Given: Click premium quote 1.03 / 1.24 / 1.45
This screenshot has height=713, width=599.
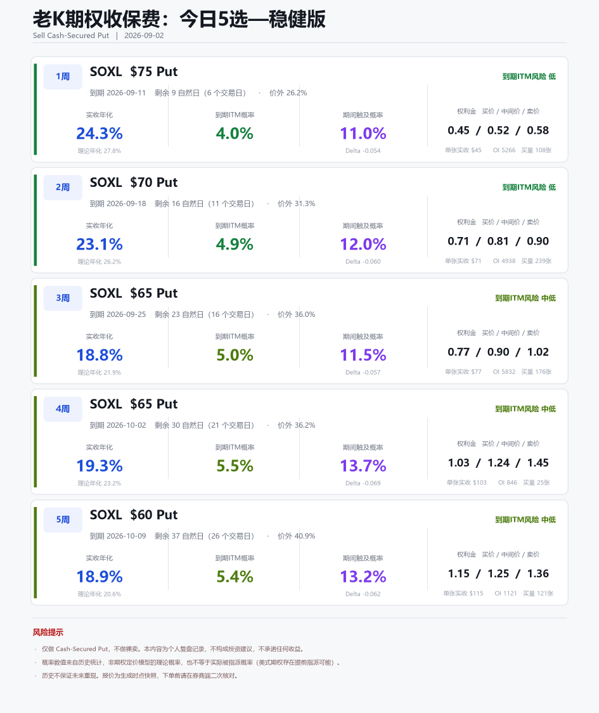Looking at the screenshot, I should [498, 463].
